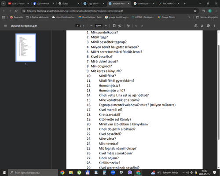This screenshot has width=220, height=176.
Task: Open the Chrome three-dot menu
Action: click(216, 11)
